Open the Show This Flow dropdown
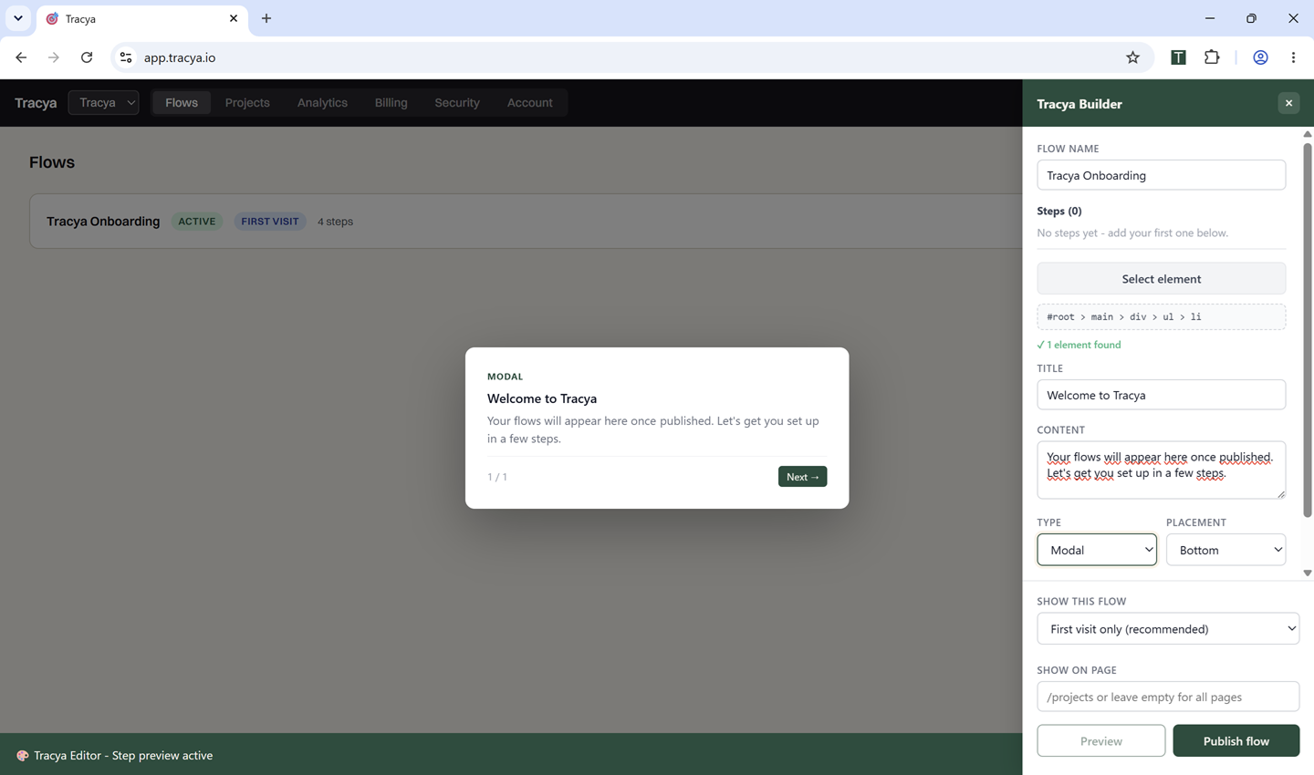 point(1168,628)
